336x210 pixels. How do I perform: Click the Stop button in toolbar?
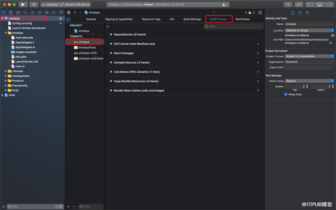tap(34, 4)
